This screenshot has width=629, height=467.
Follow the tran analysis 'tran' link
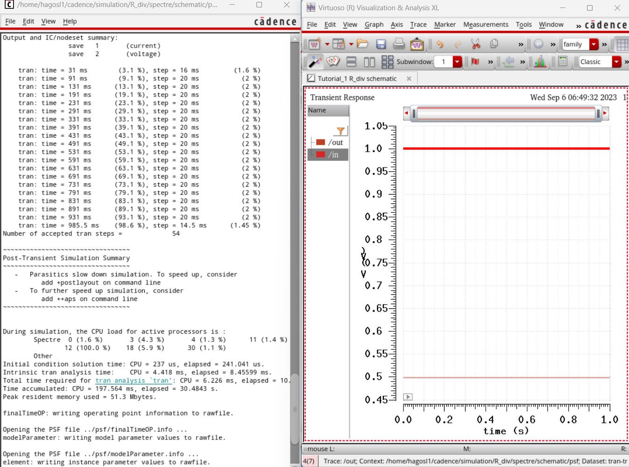133,381
